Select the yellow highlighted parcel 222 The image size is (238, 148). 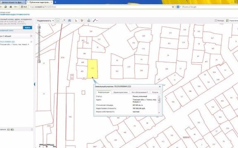tap(92, 68)
